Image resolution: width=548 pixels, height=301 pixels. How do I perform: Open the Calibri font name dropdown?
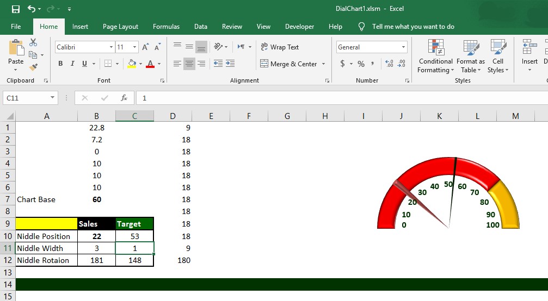tap(111, 47)
